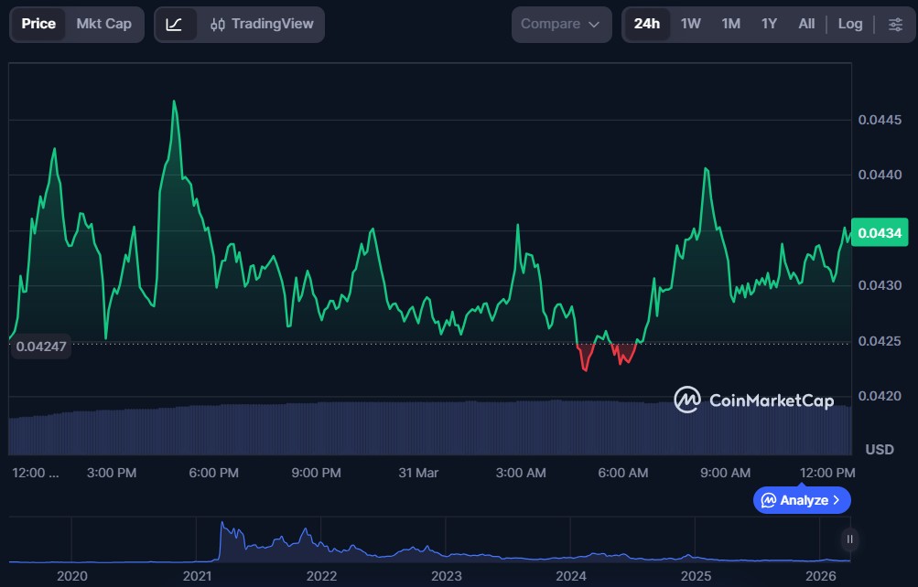Open the chart settings sliders icon
Screen dimensions: 918x587
tap(894, 25)
